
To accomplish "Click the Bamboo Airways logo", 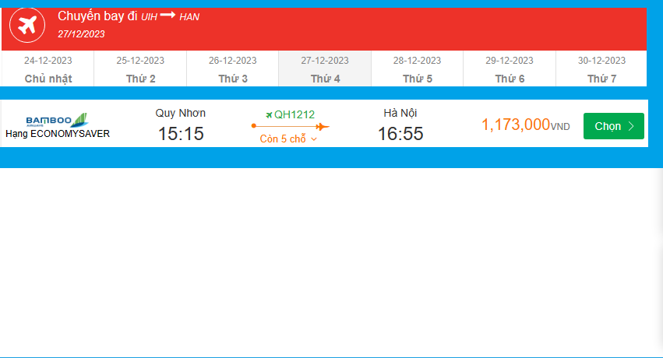I will point(57,120).
